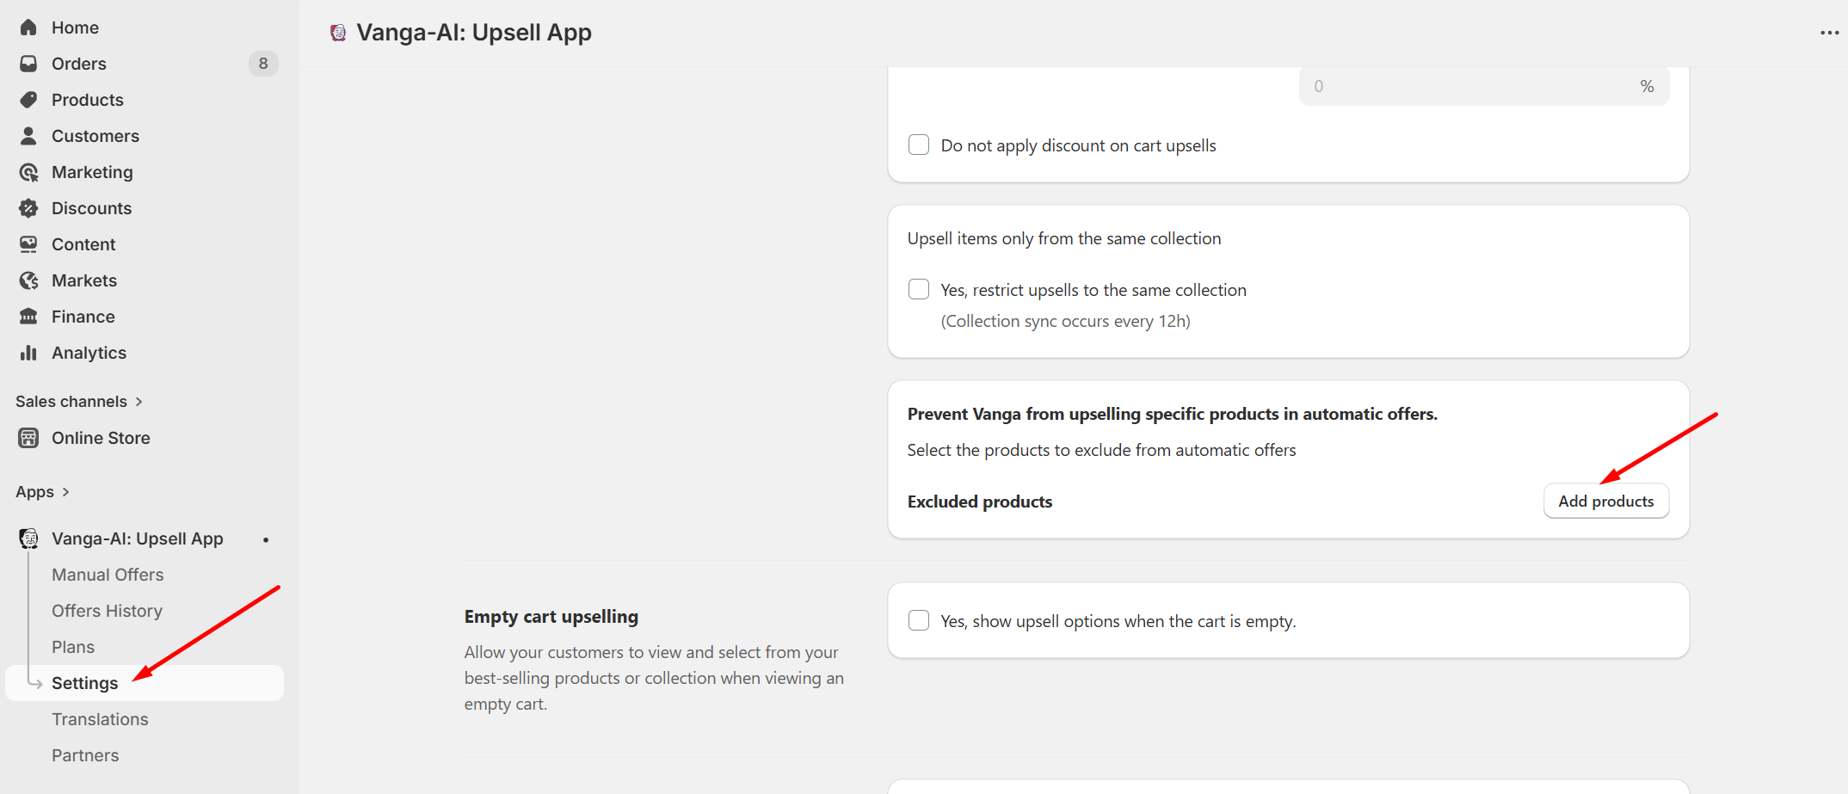The height and width of the screenshot is (794, 1848).
Task: Expand the Sales channels section
Action: (x=139, y=402)
